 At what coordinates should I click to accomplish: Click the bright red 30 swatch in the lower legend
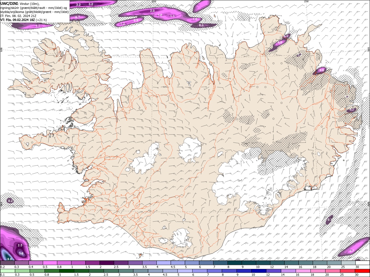(362, 271)
